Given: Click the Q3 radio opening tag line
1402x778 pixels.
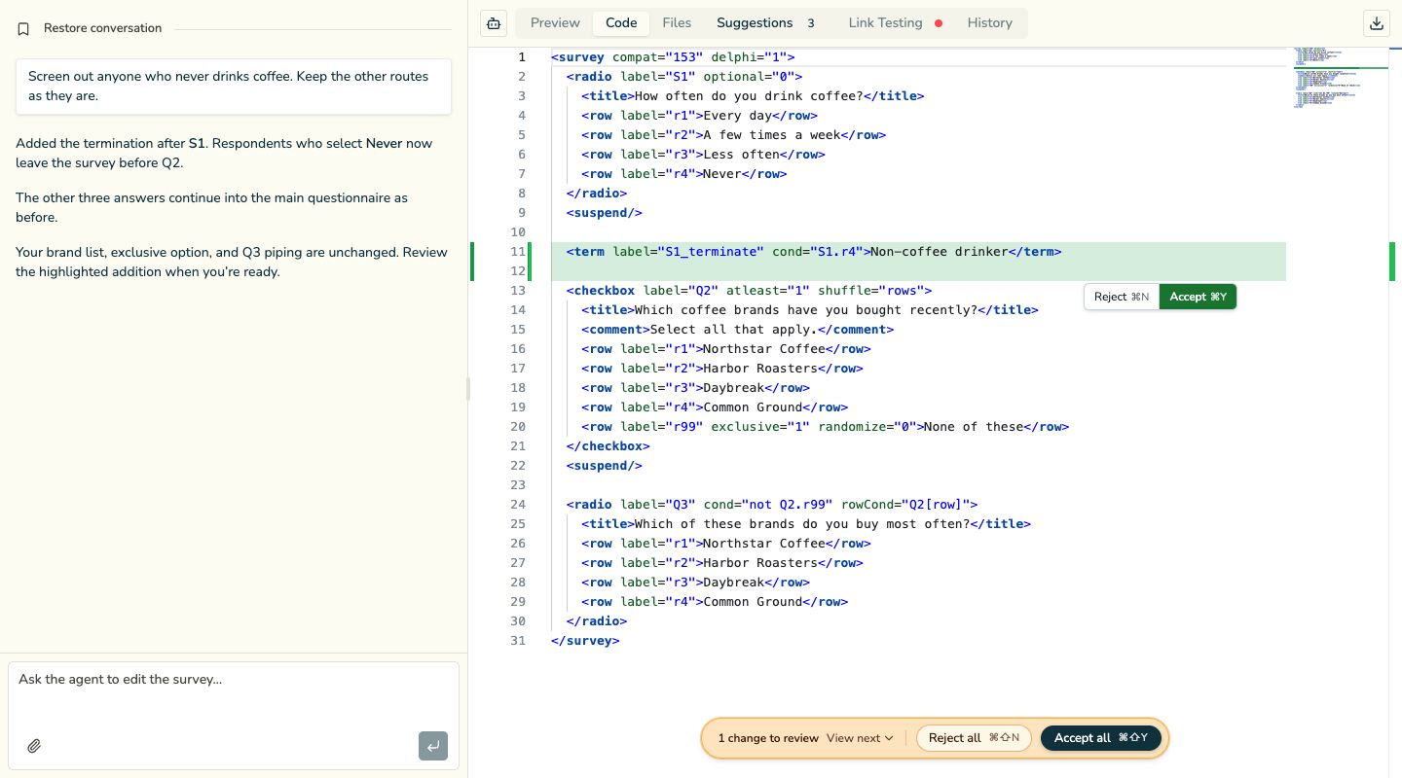Looking at the screenshot, I should point(772,505).
